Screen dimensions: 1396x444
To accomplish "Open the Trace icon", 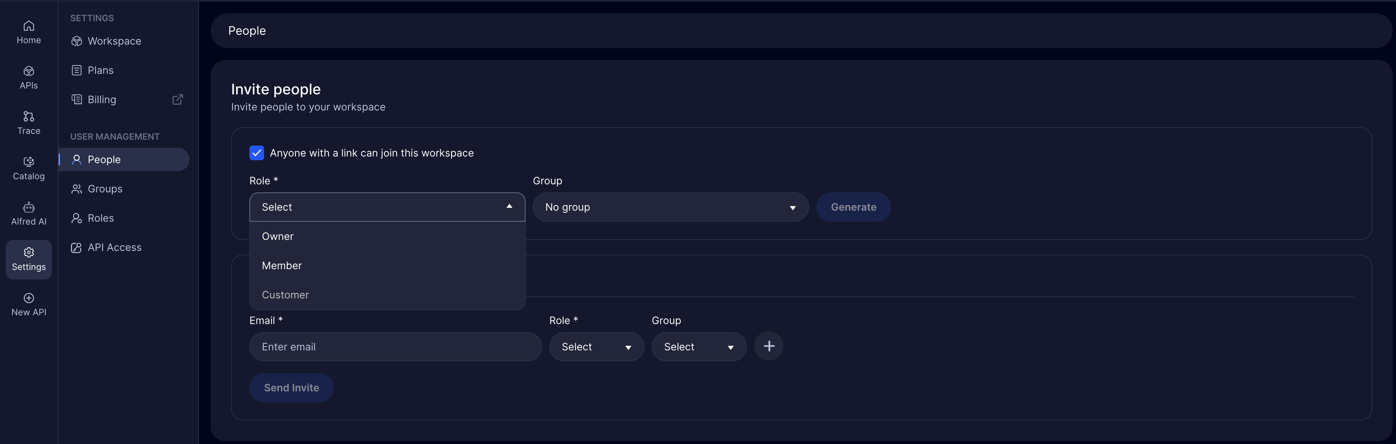I will click(29, 117).
